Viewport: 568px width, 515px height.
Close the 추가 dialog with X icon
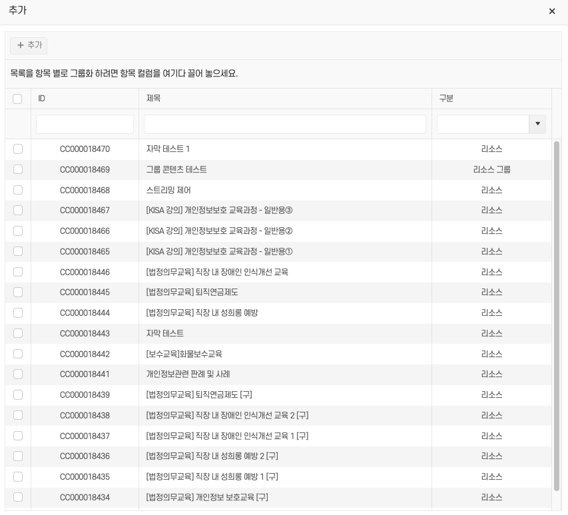tap(551, 11)
